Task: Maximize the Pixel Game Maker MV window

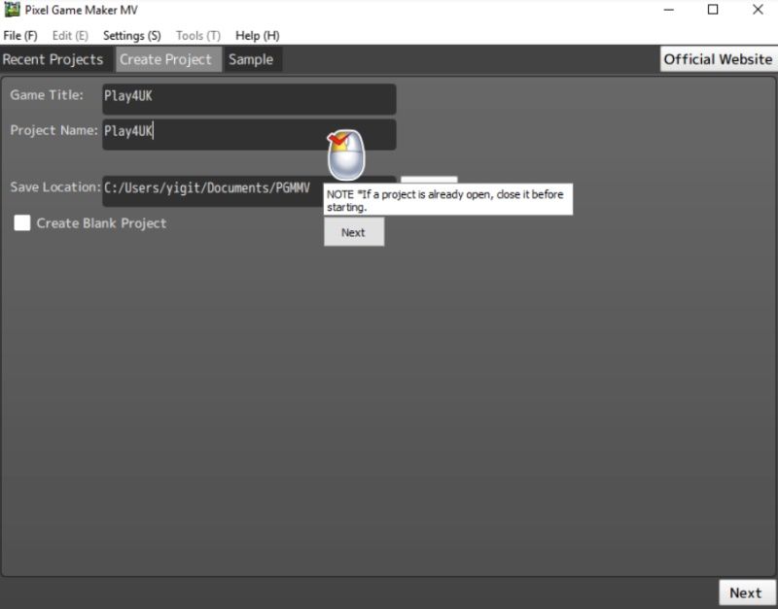Action: coord(713,10)
